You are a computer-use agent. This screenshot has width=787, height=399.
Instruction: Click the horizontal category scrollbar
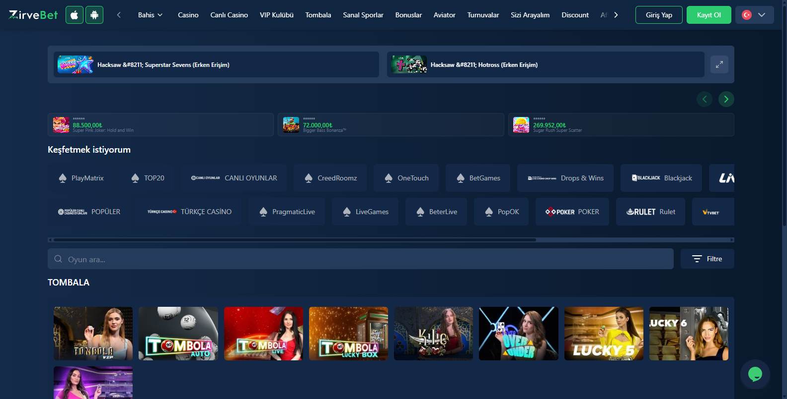(295, 239)
